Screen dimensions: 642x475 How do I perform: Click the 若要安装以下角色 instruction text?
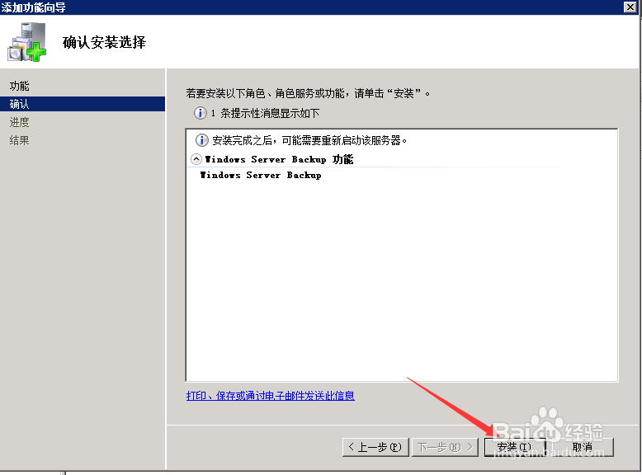click(308, 93)
